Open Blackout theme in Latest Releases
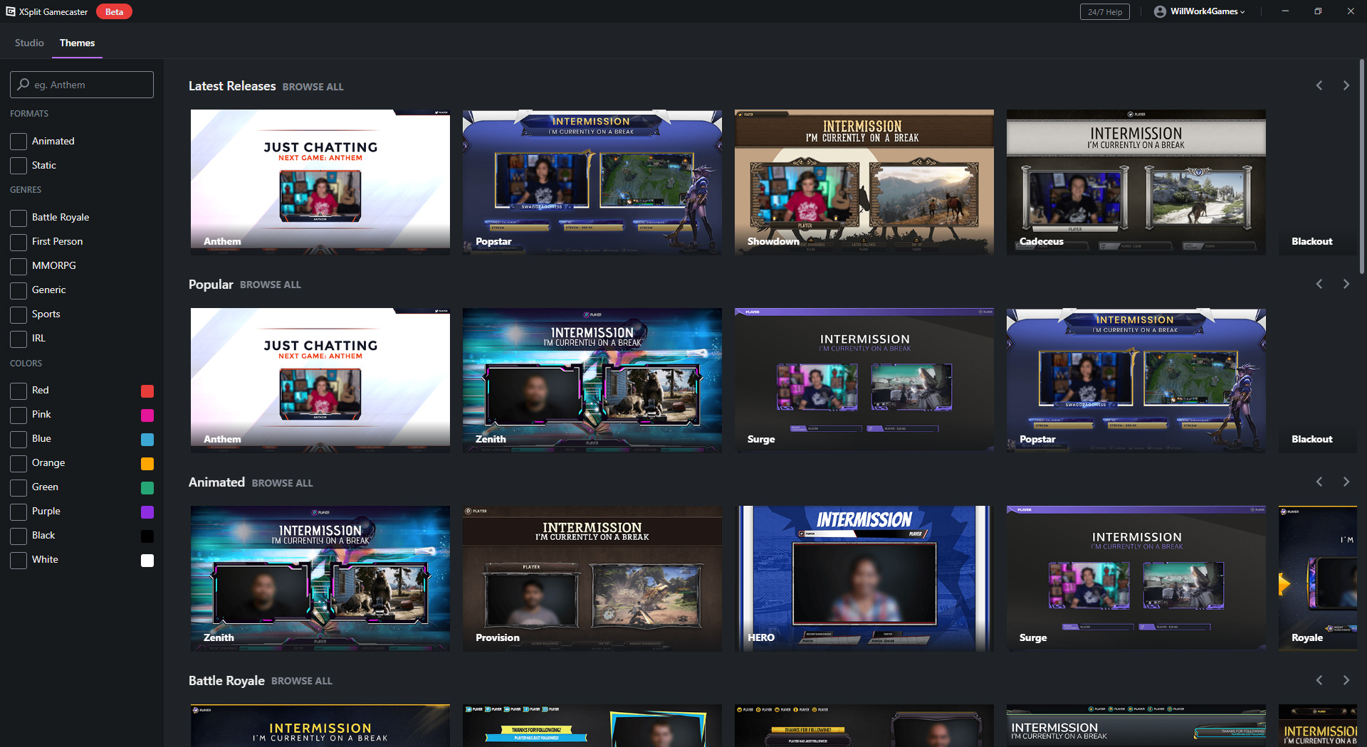1367x747 pixels. click(1318, 182)
